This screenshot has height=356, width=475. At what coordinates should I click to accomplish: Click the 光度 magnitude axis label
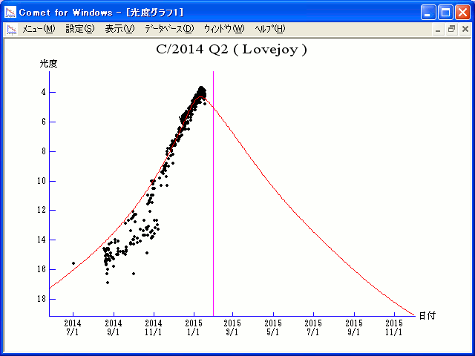coord(48,64)
